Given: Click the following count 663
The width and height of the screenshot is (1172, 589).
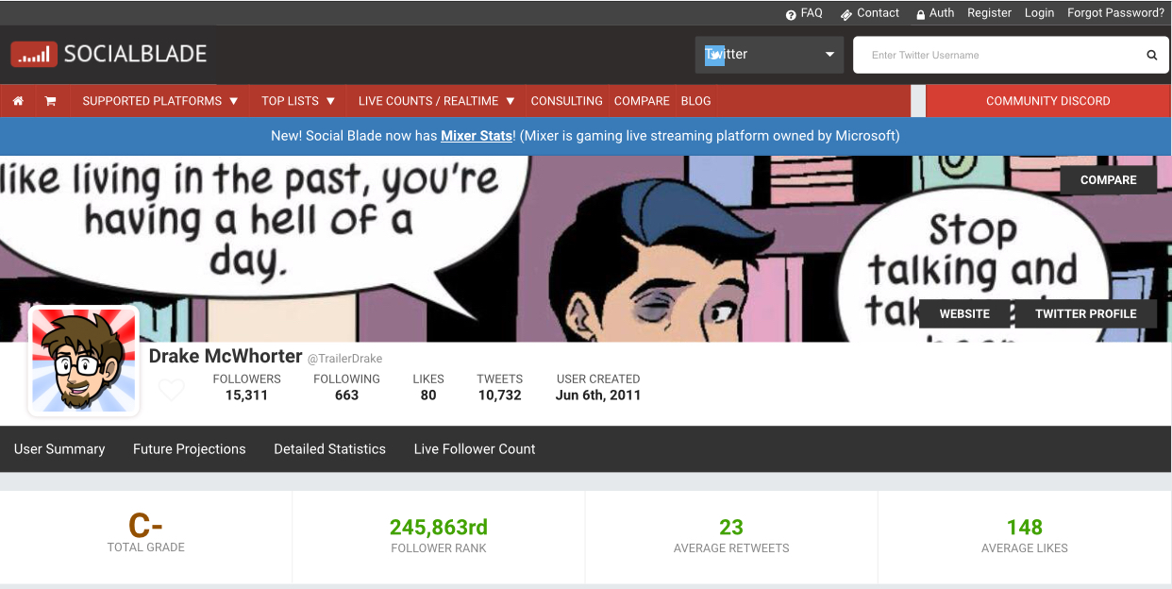Looking at the screenshot, I should pyautogui.click(x=346, y=395).
